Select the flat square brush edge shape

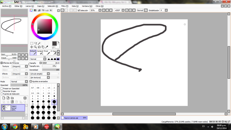(58, 59)
